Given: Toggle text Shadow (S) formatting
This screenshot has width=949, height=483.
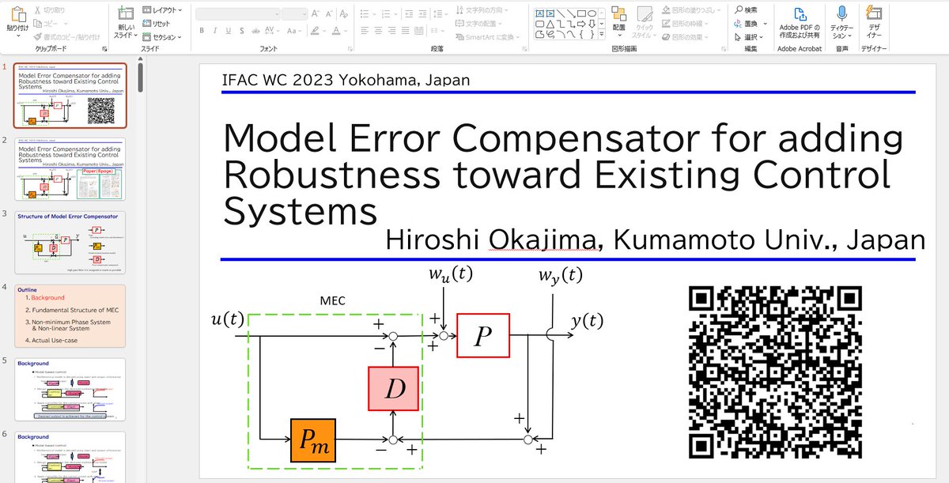Looking at the screenshot, I should [x=241, y=30].
